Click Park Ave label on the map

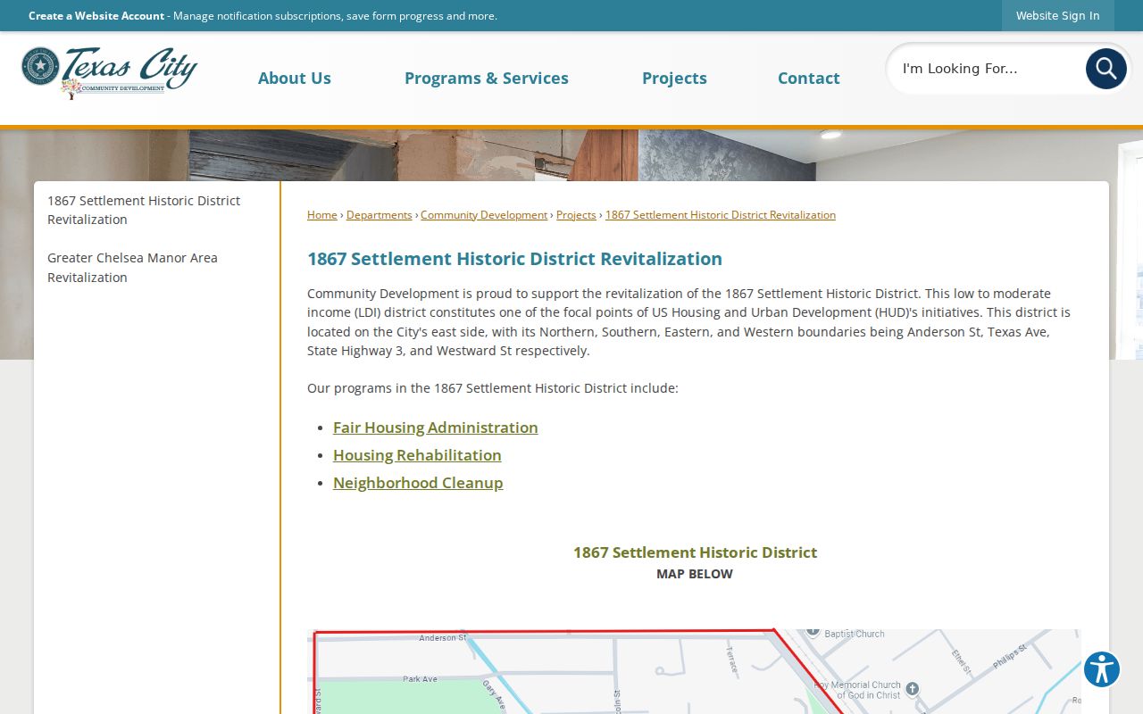(x=420, y=679)
